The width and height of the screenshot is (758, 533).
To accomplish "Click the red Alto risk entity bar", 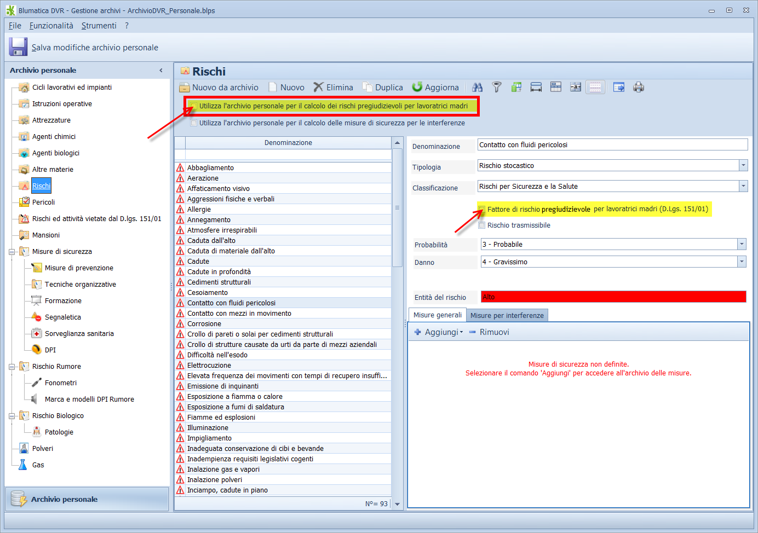I will (613, 297).
